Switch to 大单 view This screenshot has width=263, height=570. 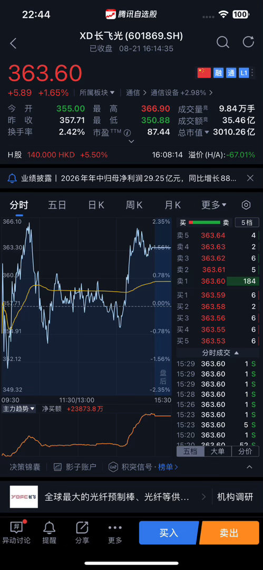pyautogui.click(x=218, y=451)
